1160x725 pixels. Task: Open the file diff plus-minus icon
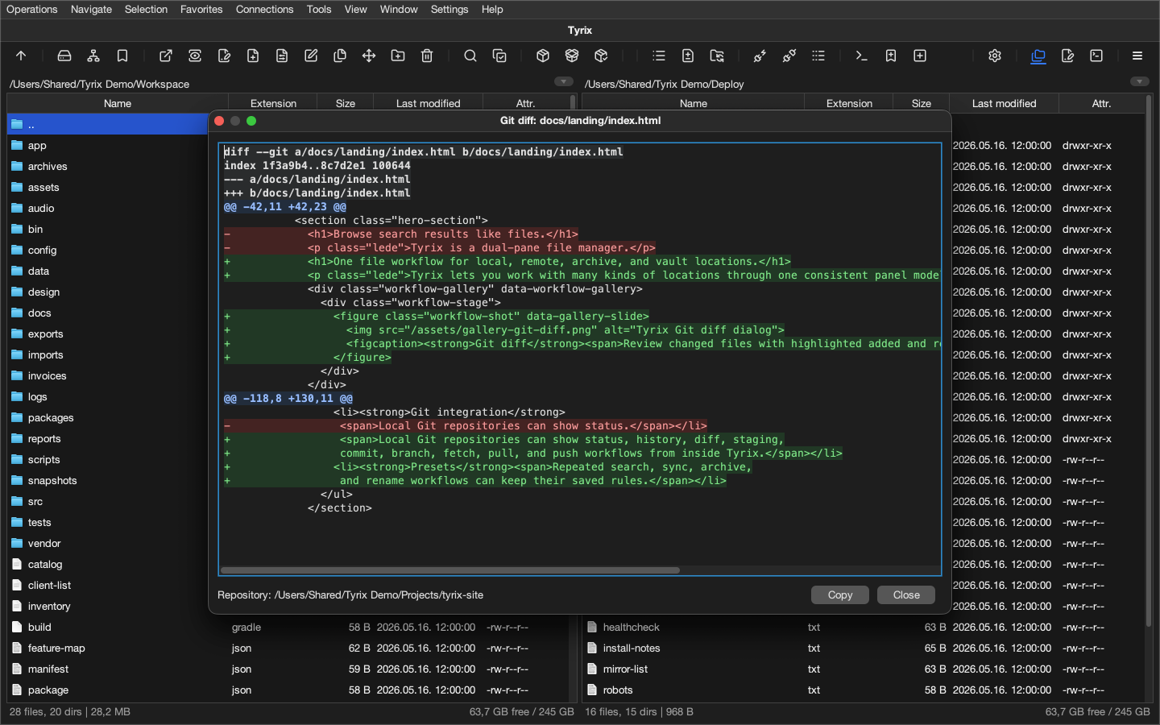(x=688, y=56)
